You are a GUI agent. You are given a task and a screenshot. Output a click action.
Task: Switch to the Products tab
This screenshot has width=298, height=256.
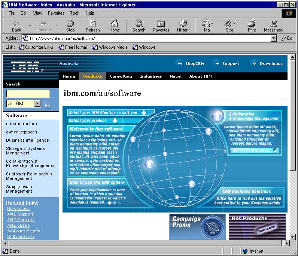[x=92, y=76]
